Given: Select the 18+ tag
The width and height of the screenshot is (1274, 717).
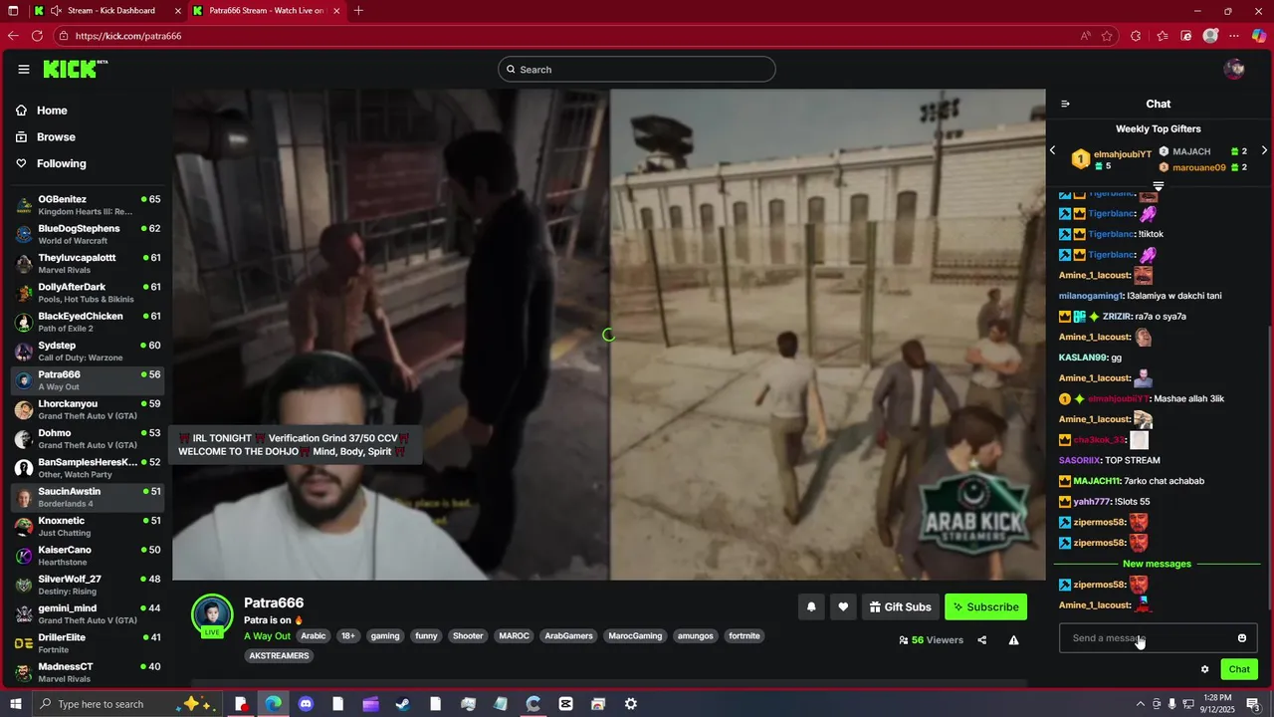Looking at the screenshot, I should tap(348, 636).
